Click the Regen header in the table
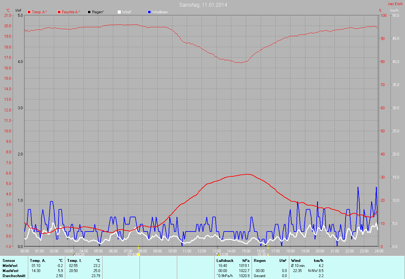Viewport: 405px width, 279px height. click(259, 261)
